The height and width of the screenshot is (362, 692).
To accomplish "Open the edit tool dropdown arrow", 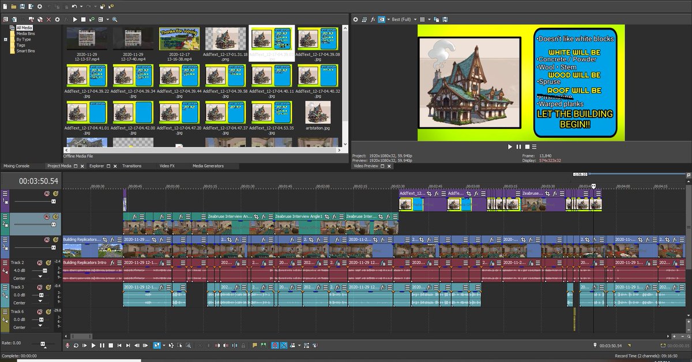I will [164, 345].
